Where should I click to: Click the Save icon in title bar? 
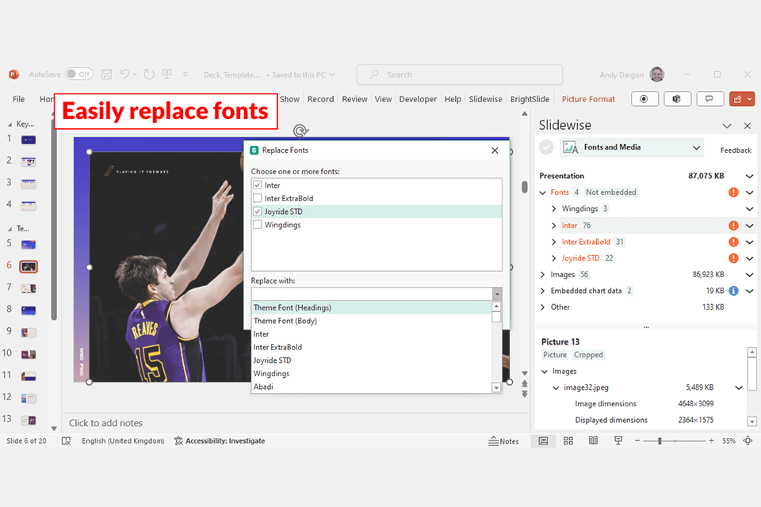(x=106, y=74)
